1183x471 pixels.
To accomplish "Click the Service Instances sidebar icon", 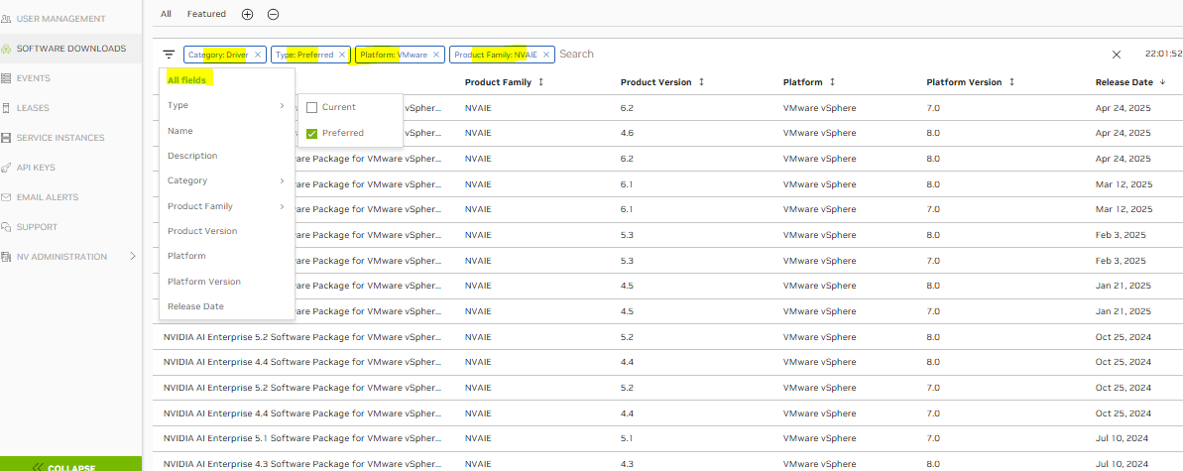I will point(6,138).
